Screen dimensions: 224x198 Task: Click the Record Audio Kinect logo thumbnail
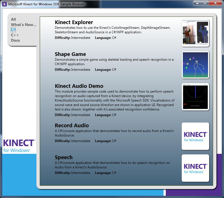(x=195, y=136)
